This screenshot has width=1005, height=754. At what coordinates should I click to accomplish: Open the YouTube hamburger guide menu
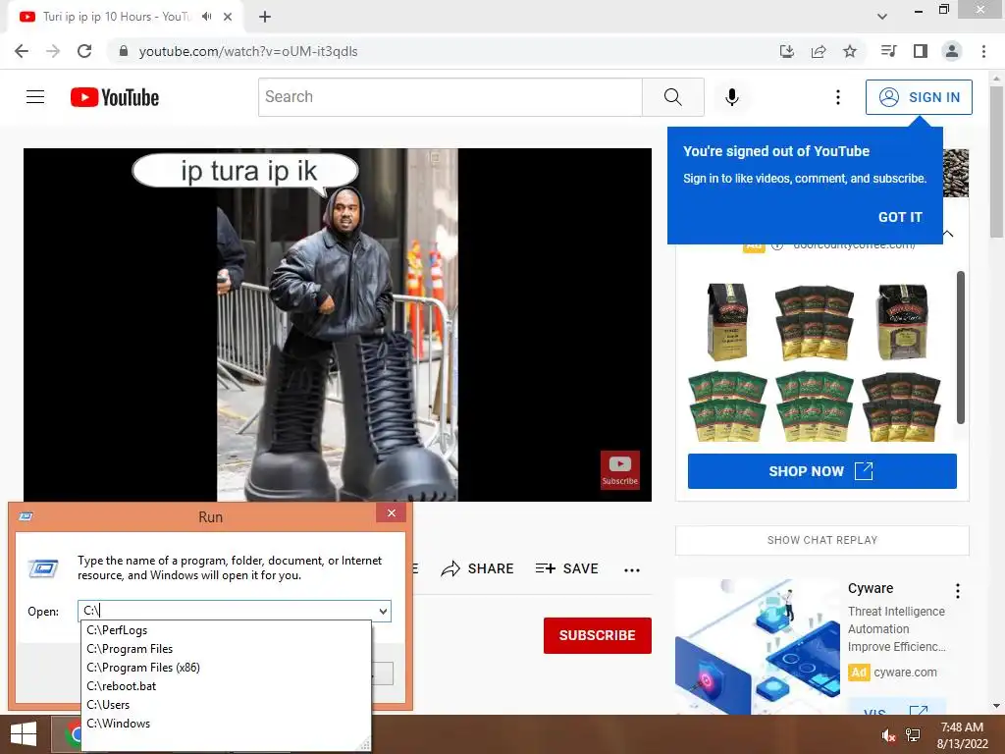[35, 97]
